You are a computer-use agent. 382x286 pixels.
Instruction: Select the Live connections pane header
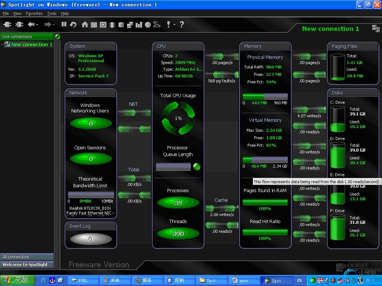[27, 36]
